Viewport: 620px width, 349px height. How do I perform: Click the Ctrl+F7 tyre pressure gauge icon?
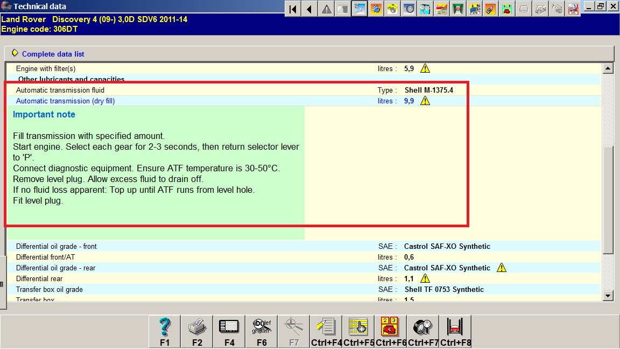(x=423, y=331)
